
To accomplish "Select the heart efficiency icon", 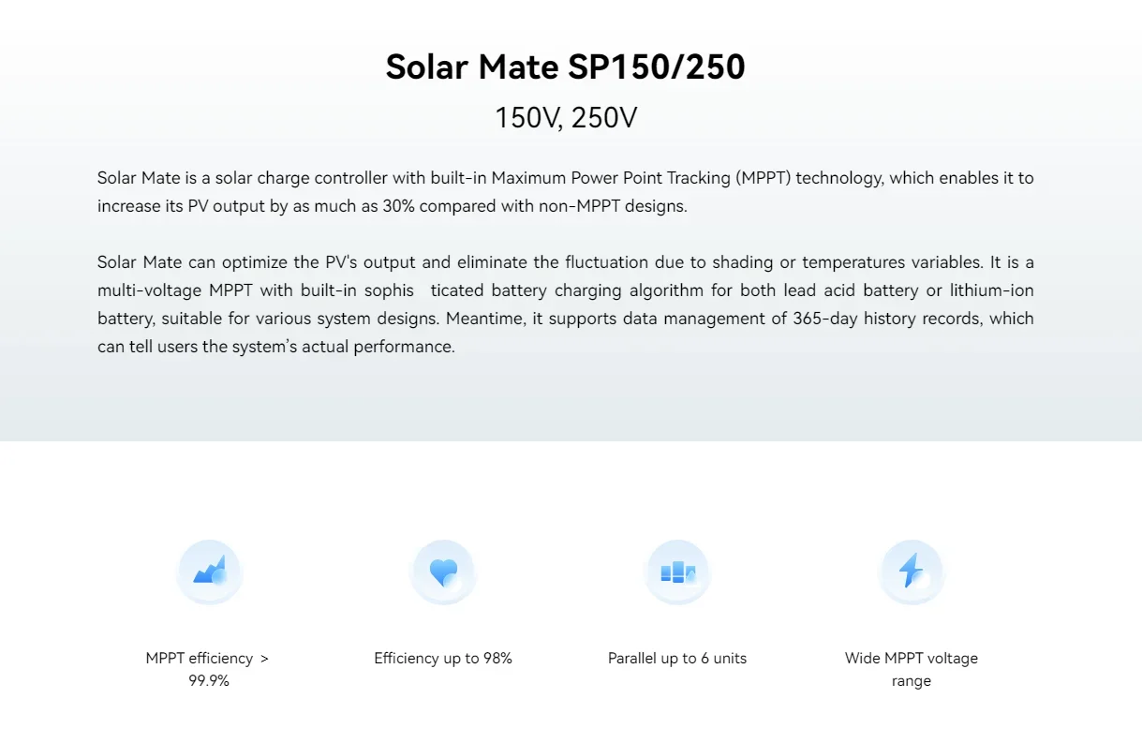I will (x=443, y=572).
